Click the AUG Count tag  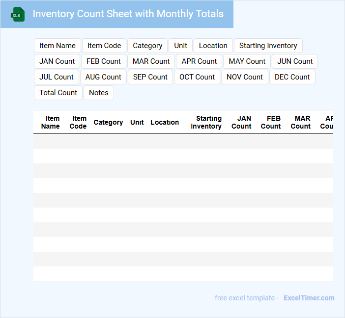pyautogui.click(x=103, y=77)
